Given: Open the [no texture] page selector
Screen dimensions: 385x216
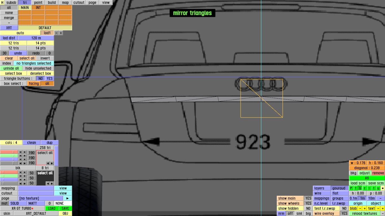Looking at the screenshot, I should [41, 198].
